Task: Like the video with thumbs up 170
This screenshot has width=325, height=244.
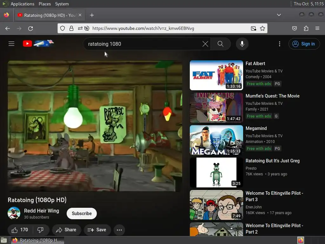Action: tap(20, 230)
